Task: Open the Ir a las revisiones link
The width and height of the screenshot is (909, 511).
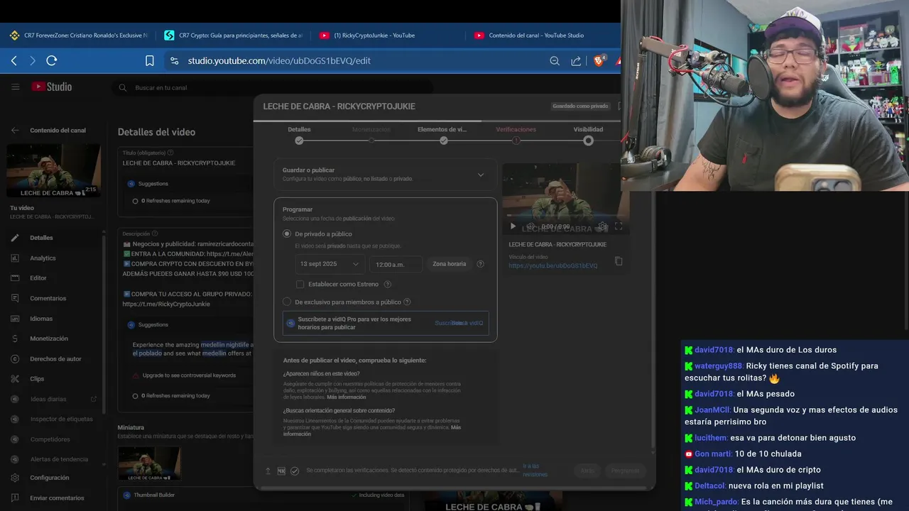Action: coord(535,470)
